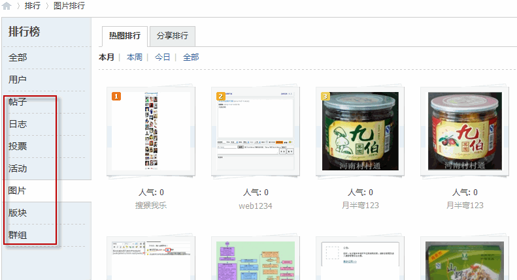The height and width of the screenshot is (280, 517).
Task: Select 本月 time filter
Action: pos(107,57)
